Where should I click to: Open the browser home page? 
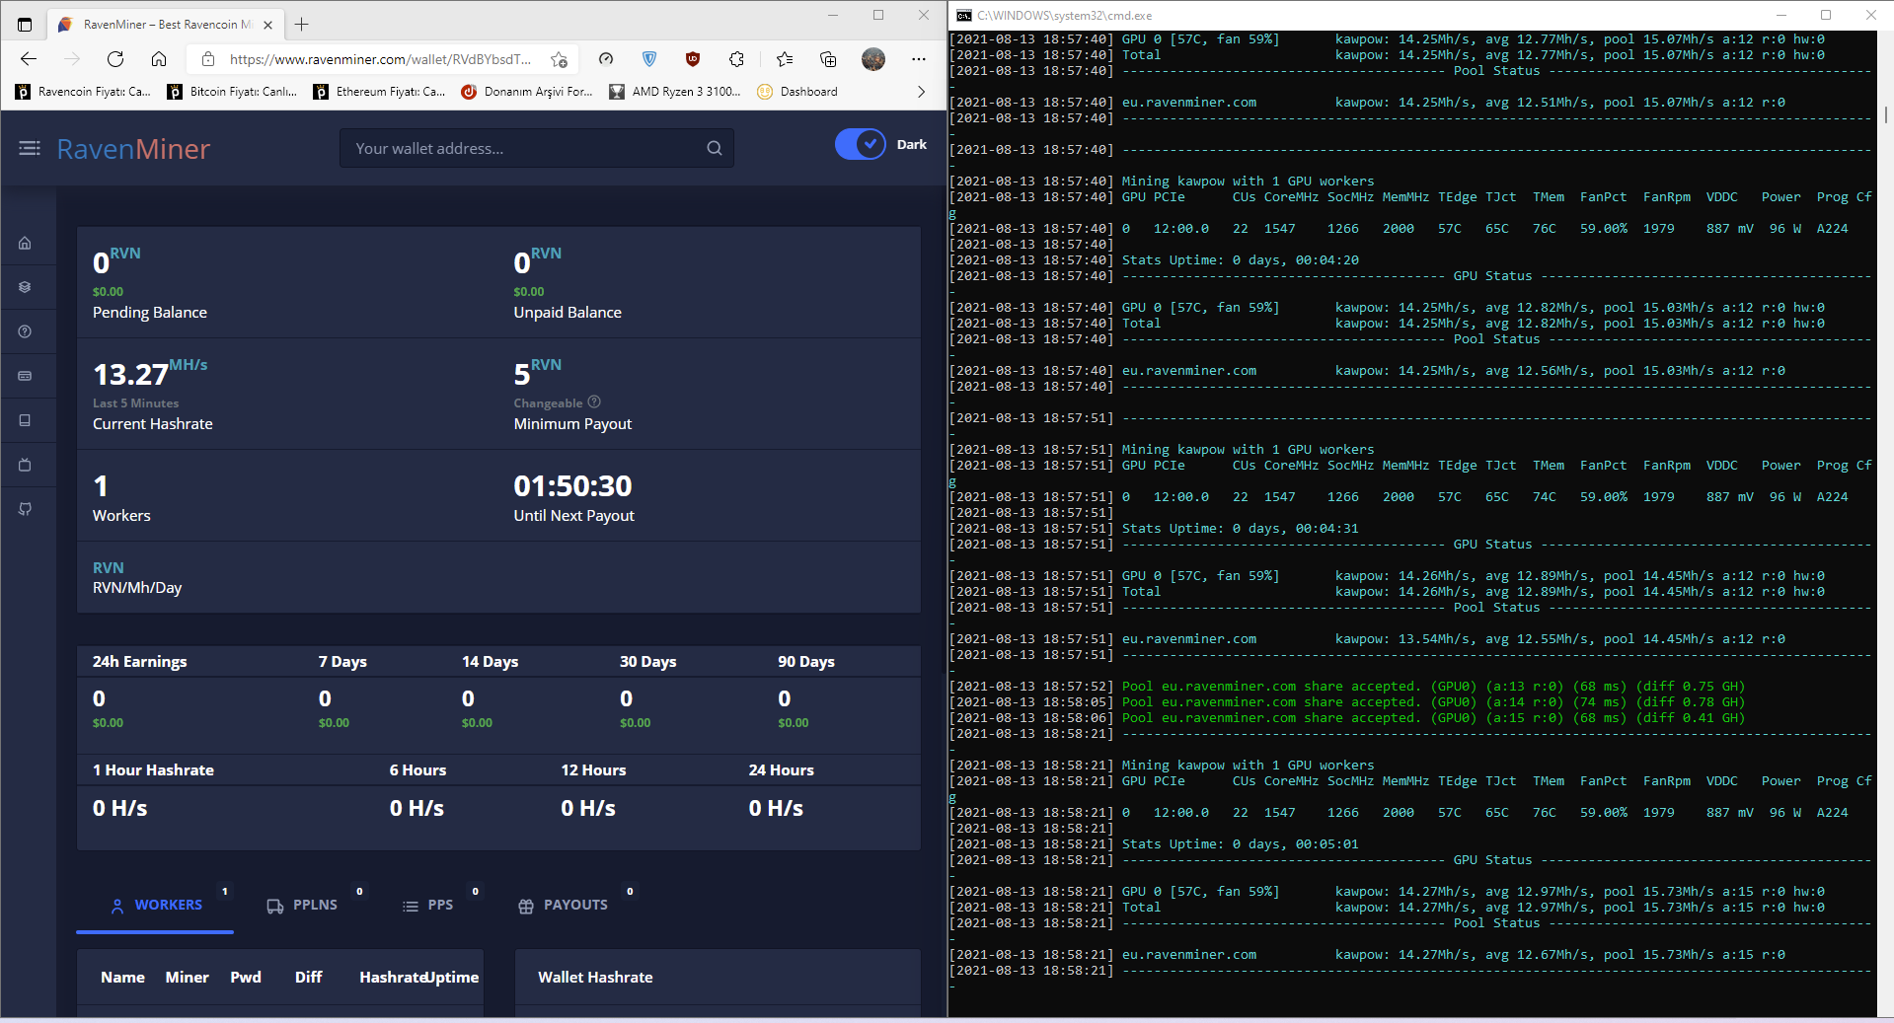159,59
